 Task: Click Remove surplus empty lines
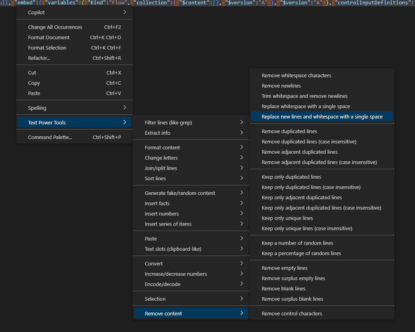click(x=293, y=279)
